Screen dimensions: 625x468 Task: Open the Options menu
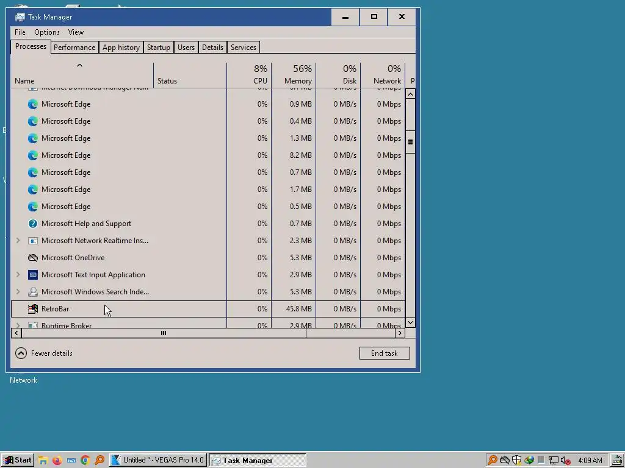[46, 32]
